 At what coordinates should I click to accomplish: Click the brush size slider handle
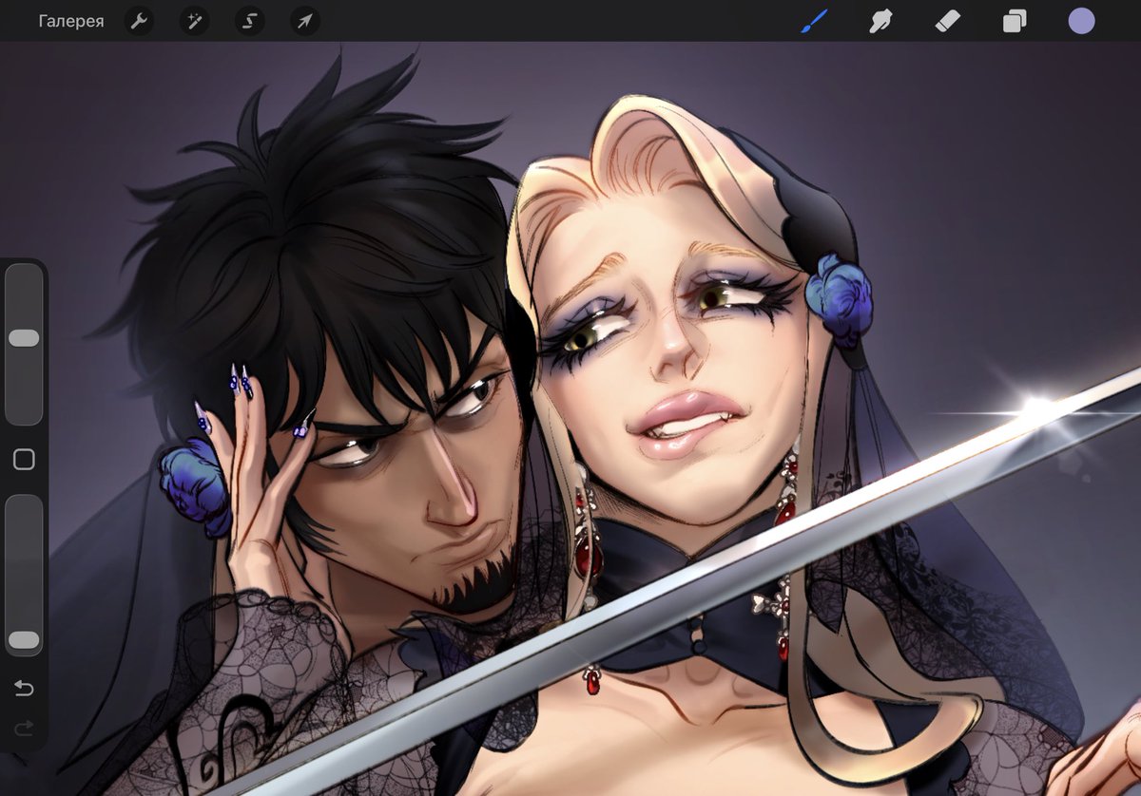coord(24,338)
